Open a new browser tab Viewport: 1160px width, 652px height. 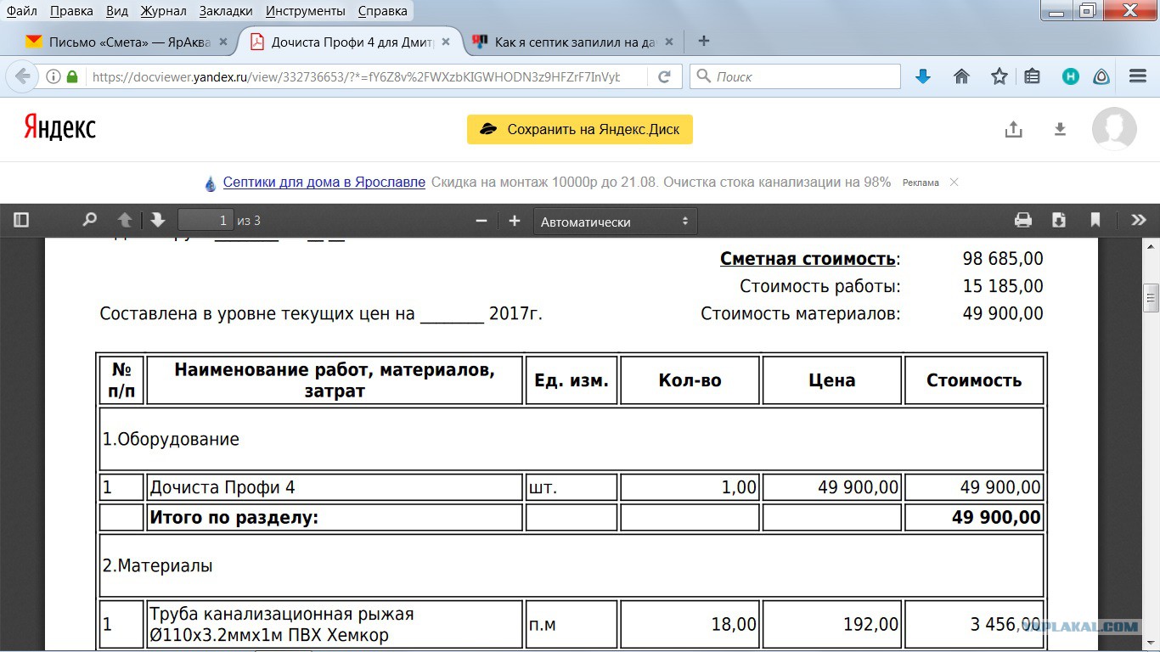(703, 41)
